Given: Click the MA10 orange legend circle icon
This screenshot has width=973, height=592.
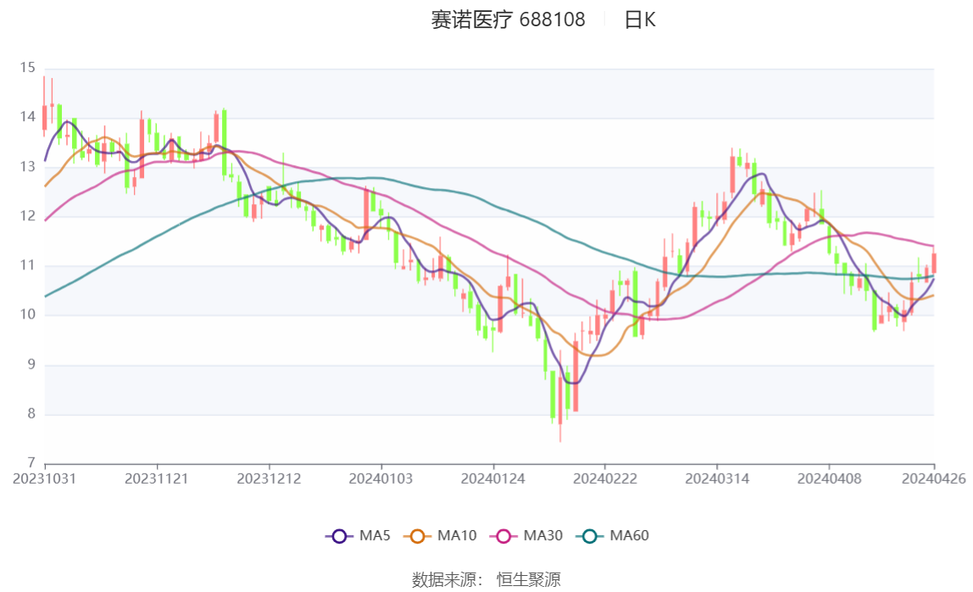Looking at the screenshot, I should coord(417,536).
